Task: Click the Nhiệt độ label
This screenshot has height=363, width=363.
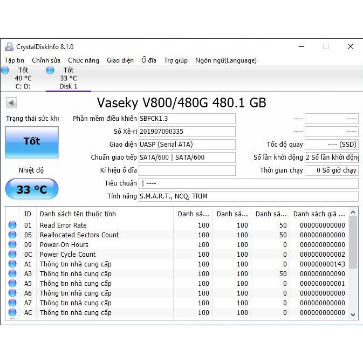Action: point(31,170)
